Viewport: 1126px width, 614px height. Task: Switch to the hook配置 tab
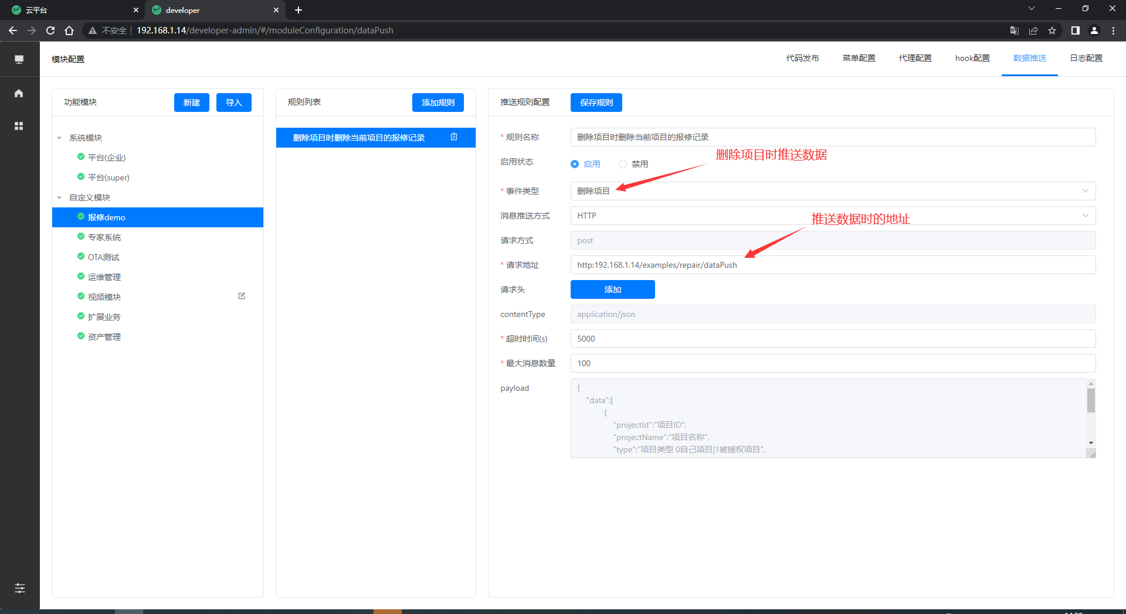(x=972, y=58)
